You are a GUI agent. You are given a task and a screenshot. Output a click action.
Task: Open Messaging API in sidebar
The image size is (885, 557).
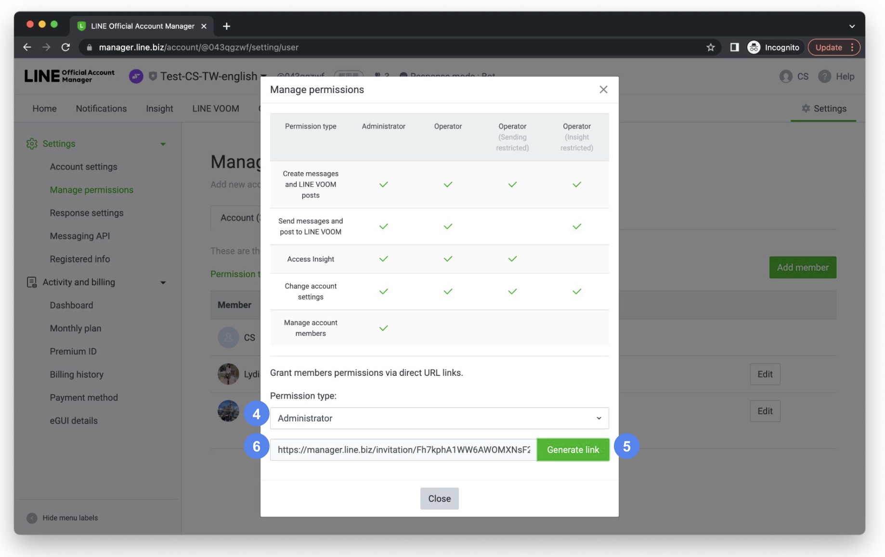80,236
